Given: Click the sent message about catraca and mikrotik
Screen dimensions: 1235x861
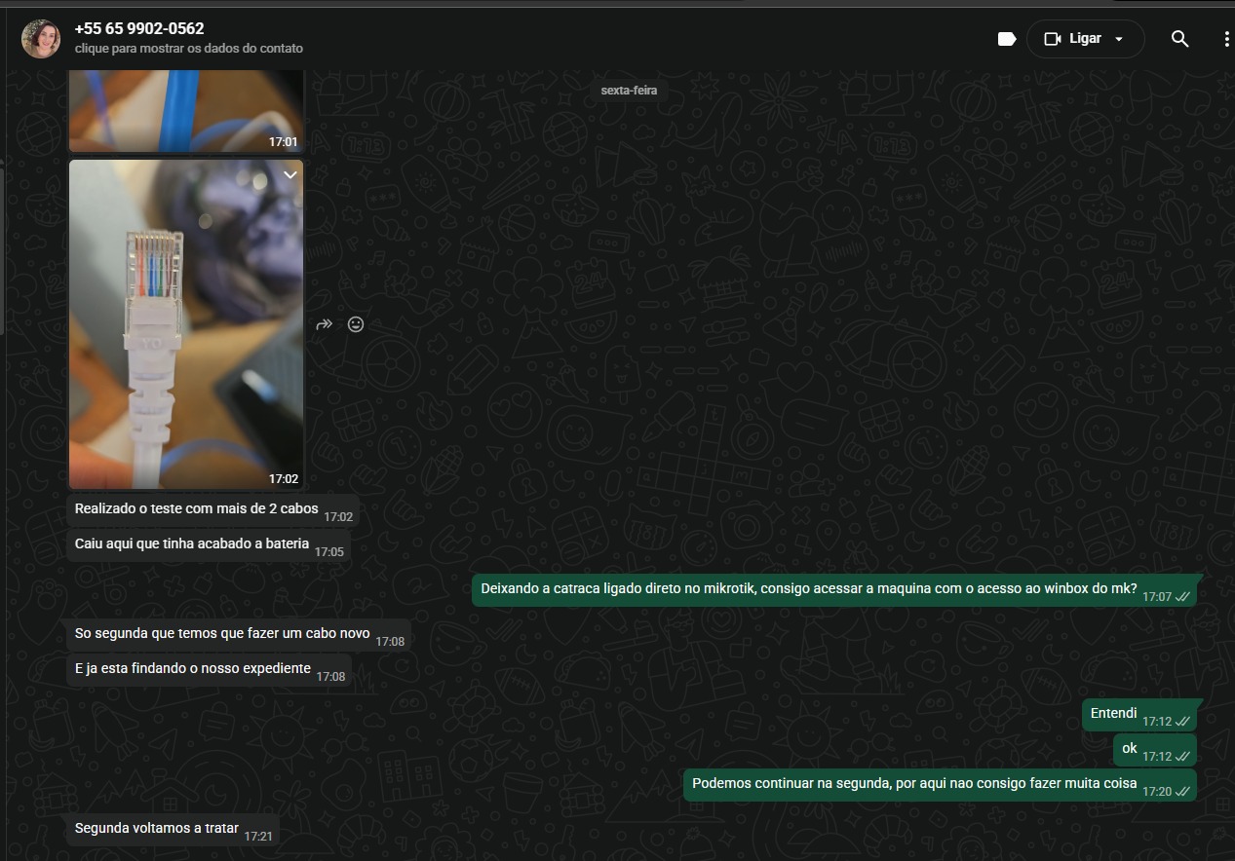Looking at the screenshot, I should pyautogui.click(x=809, y=589).
